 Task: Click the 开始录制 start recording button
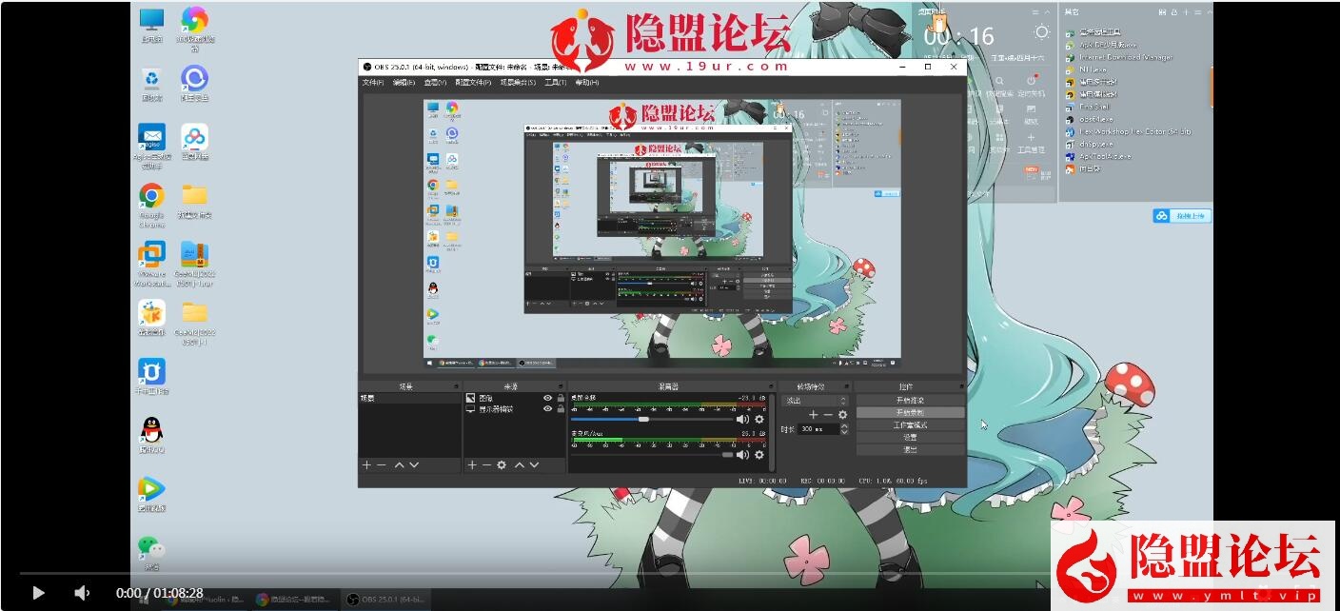point(909,413)
